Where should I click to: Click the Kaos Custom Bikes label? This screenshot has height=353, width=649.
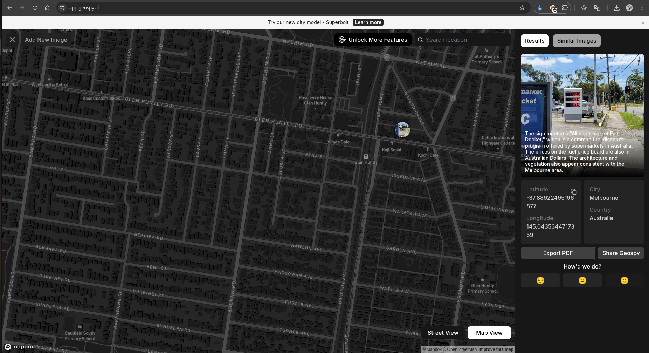tap(101, 99)
